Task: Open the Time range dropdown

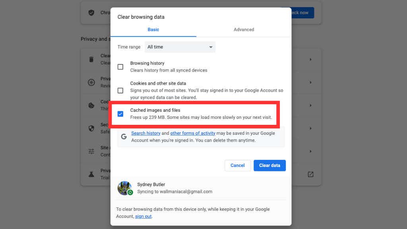Action: coord(180,47)
